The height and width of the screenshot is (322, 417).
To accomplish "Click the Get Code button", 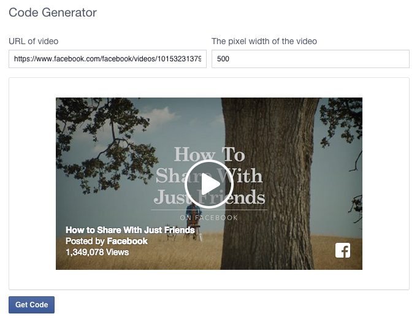I will click(x=31, y=305).
